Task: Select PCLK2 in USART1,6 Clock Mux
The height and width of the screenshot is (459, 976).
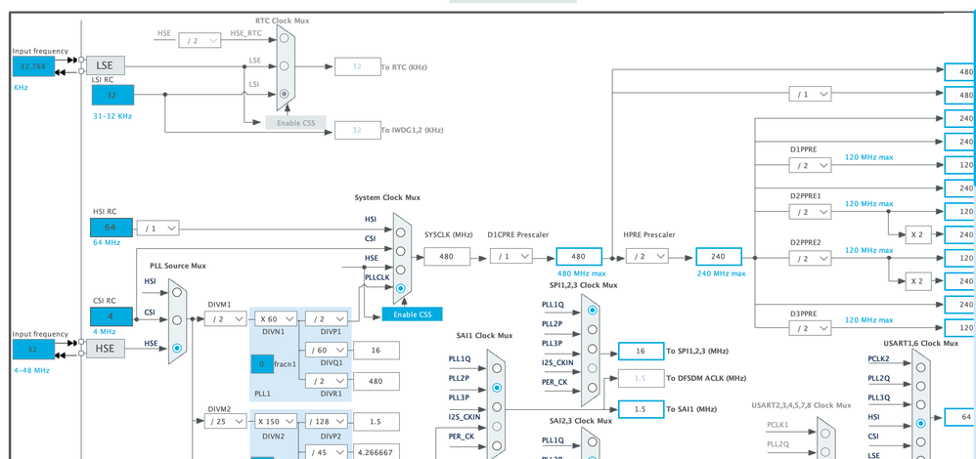Action: (x=920, y=367)
